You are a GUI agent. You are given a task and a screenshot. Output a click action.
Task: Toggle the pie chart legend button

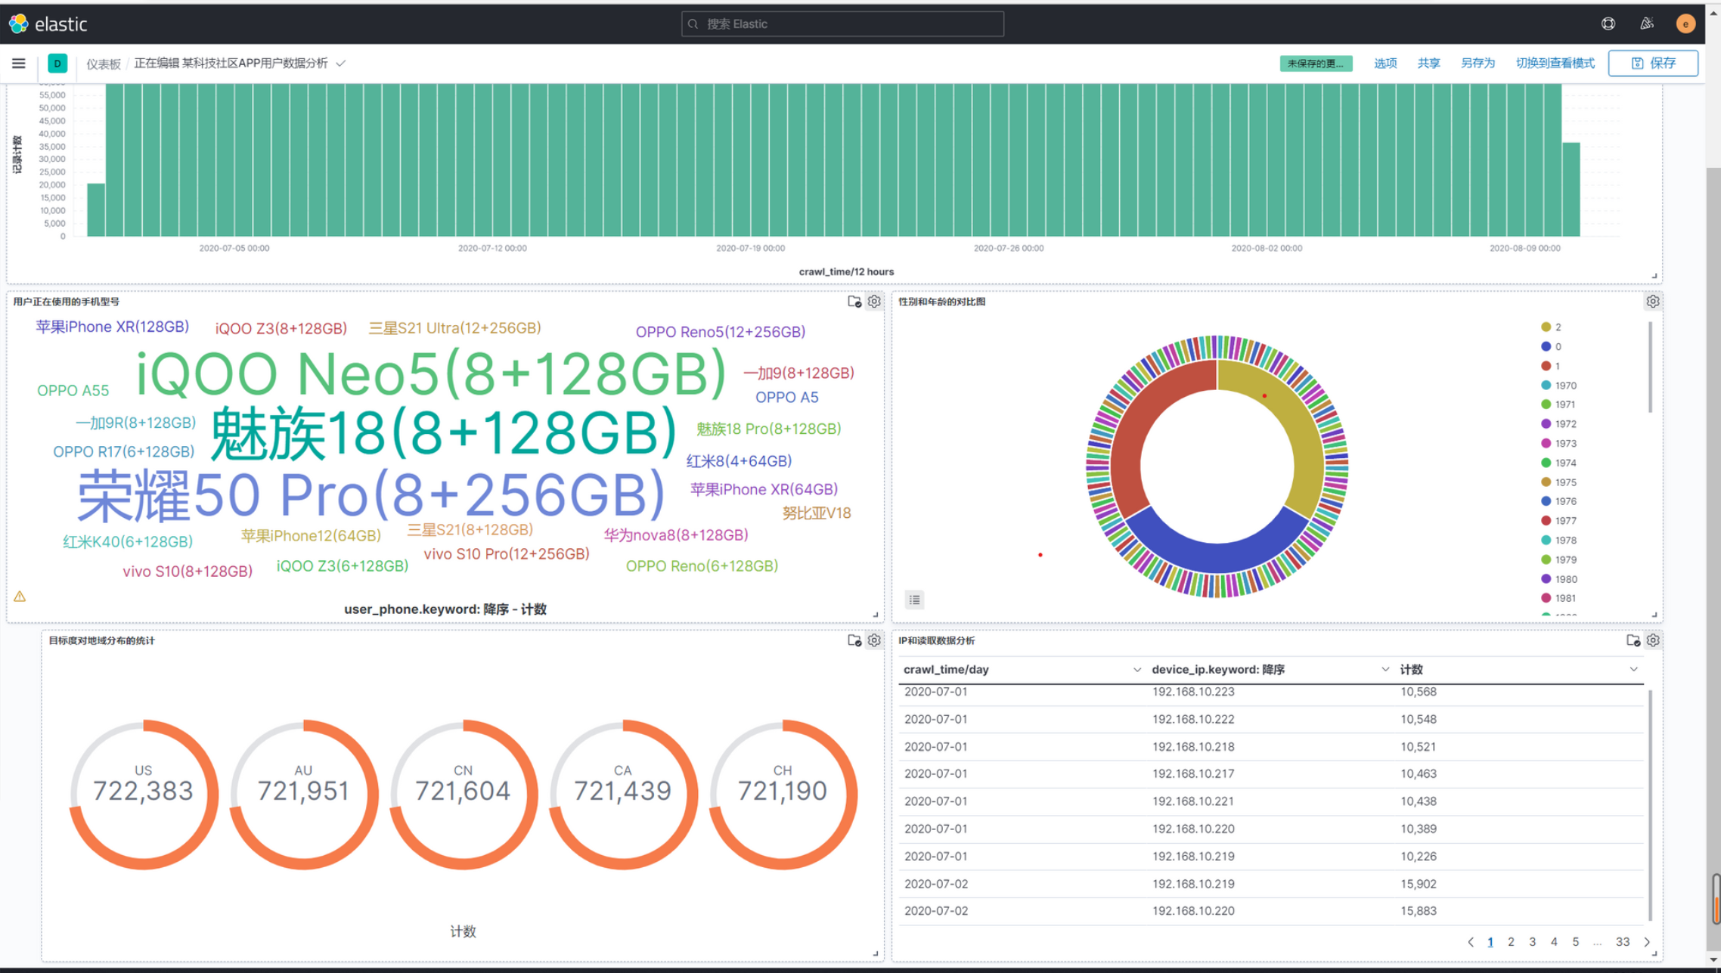click(x=916, y=600)
